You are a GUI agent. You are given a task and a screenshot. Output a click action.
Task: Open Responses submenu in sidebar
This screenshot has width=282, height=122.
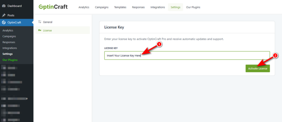click(x=9, y=42)
